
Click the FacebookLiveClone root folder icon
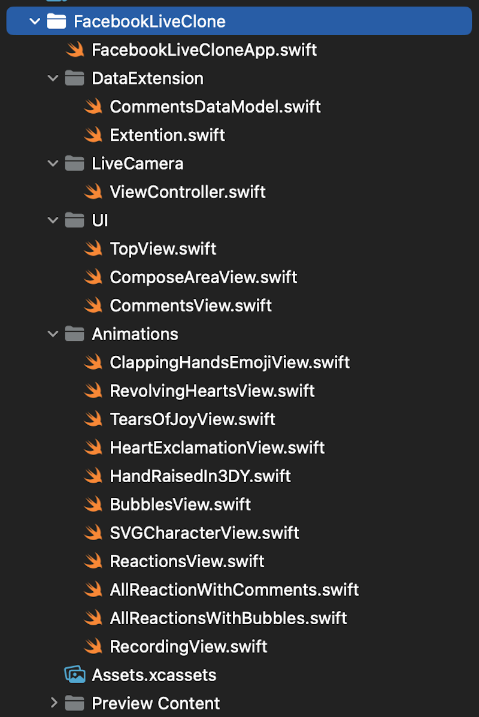coord(56,22)
